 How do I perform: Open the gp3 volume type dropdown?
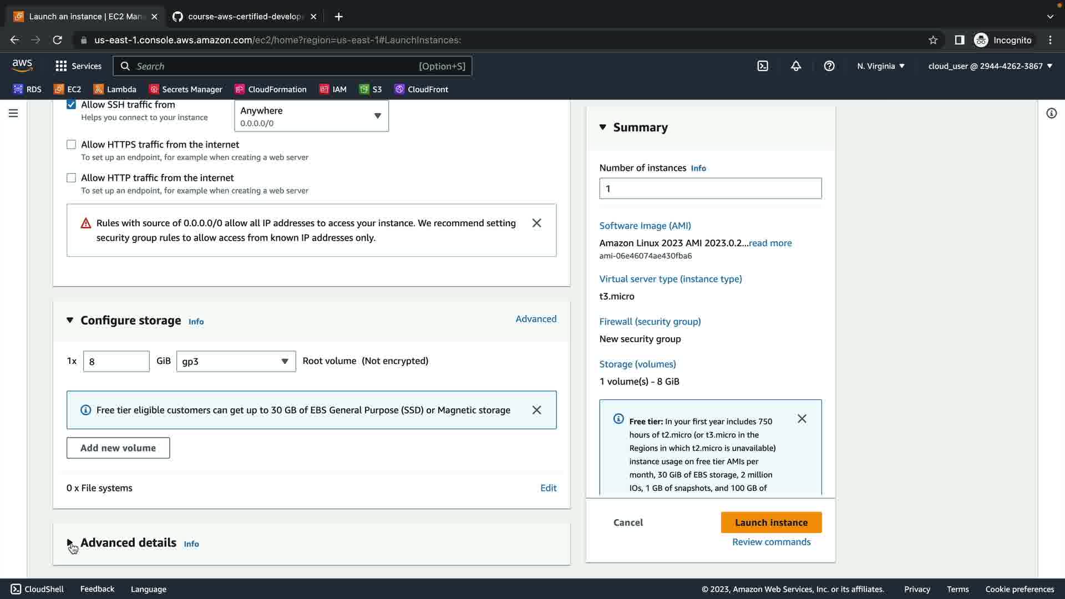pyautogui.click(x=236, y=362)
